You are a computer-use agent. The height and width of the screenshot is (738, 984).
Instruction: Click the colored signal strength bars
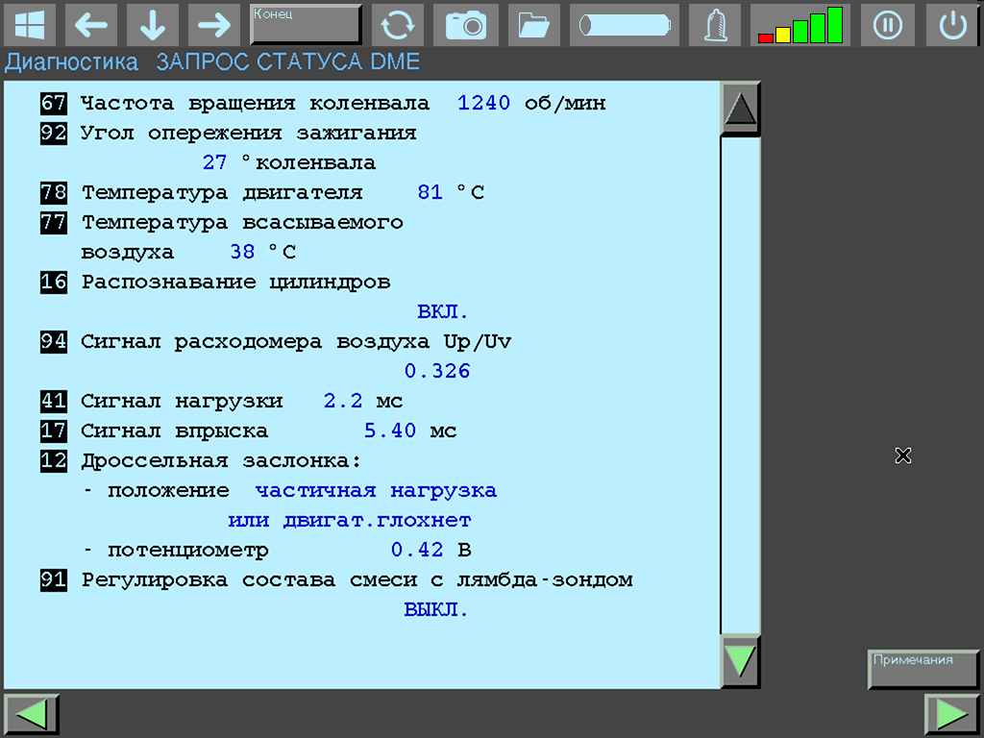click(x=799, y=25)
